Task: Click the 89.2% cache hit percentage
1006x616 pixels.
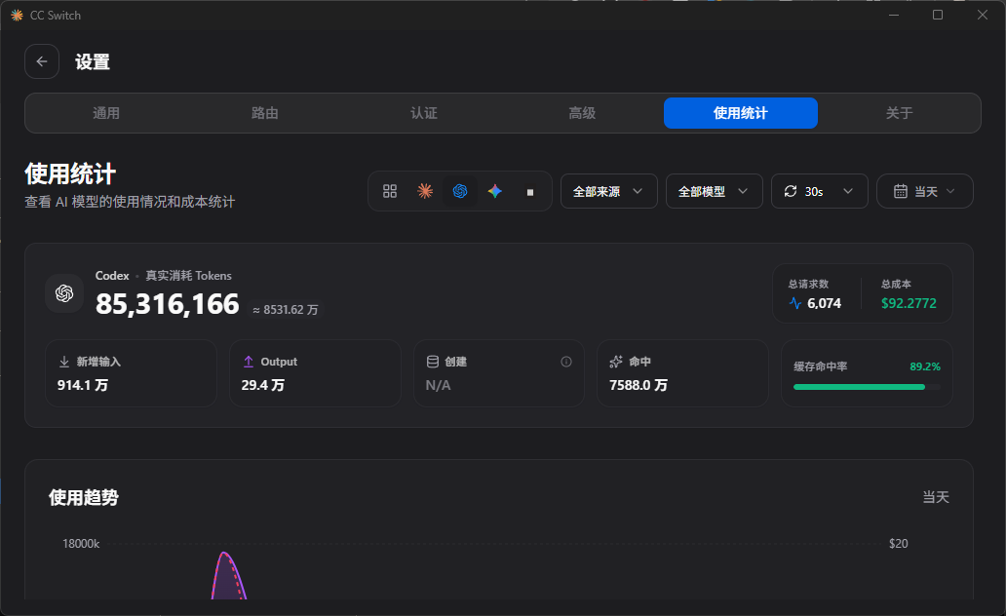Action: tap(925, 366)
